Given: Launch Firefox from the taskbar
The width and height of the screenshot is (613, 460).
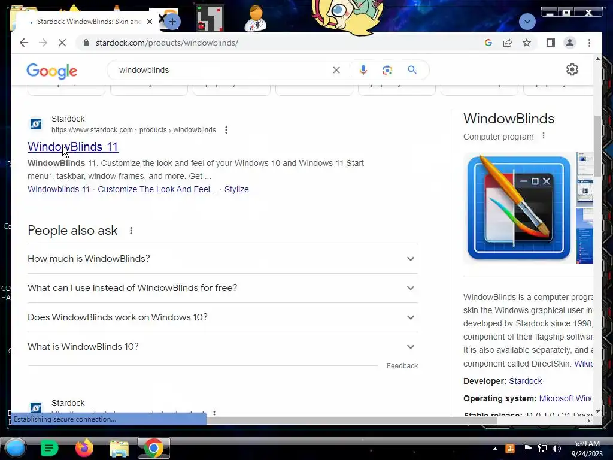Looking at the screenshot, I should [x=84, y=448].
